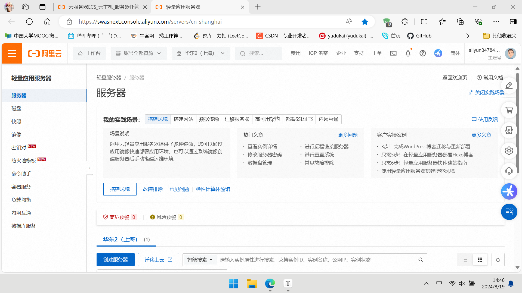522x293 pixels.
Task: Click the outlined 搭建环境 button
Action: (120, 189)
